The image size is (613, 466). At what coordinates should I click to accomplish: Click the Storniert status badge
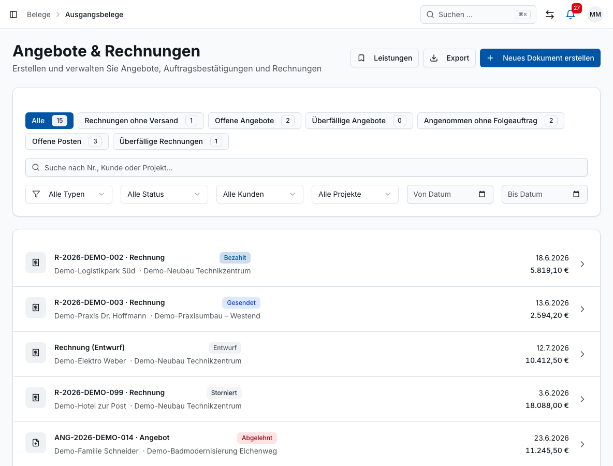pyautogui.click(x=224, y=392)
